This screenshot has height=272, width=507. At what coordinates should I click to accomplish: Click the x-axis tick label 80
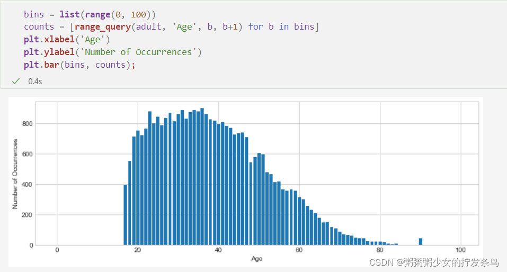[x=380, y=250]
